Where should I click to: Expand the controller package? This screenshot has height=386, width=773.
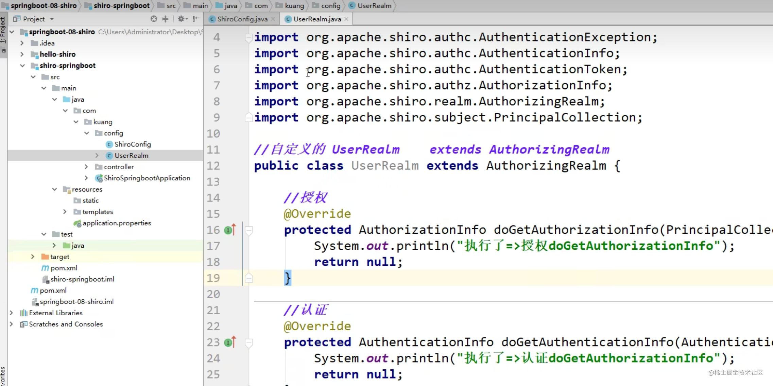click(x=86, y=167)
